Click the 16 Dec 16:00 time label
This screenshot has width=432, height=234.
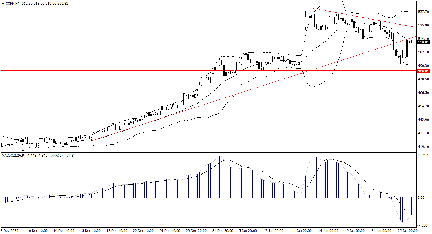[x=90, y=231]
